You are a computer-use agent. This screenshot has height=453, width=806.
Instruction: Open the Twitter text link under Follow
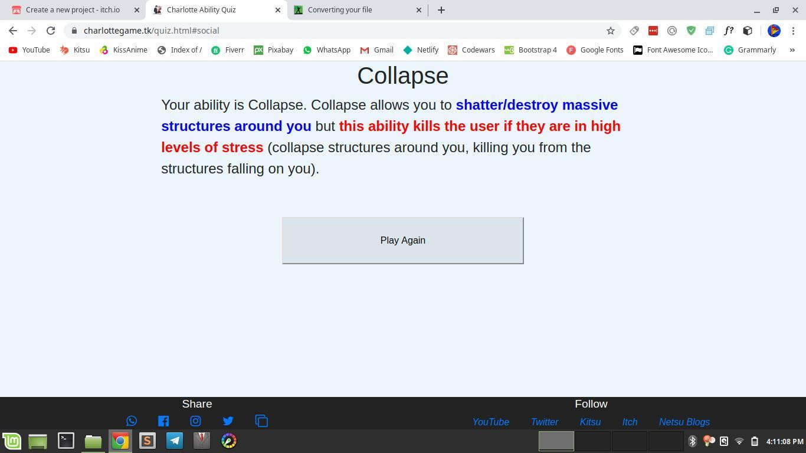(545, 422)
